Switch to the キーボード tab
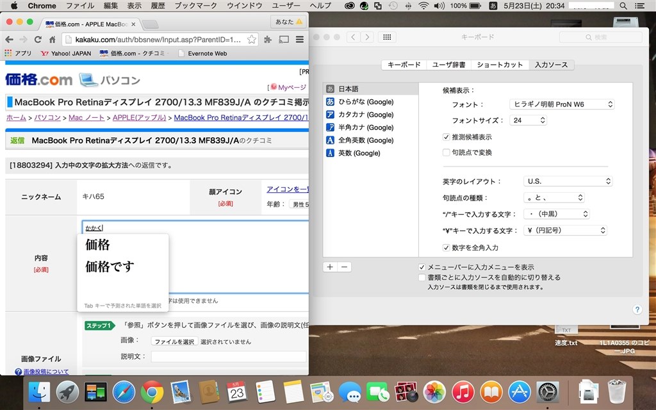Screen dimensions: 656x410 click(x=404, y=65)
